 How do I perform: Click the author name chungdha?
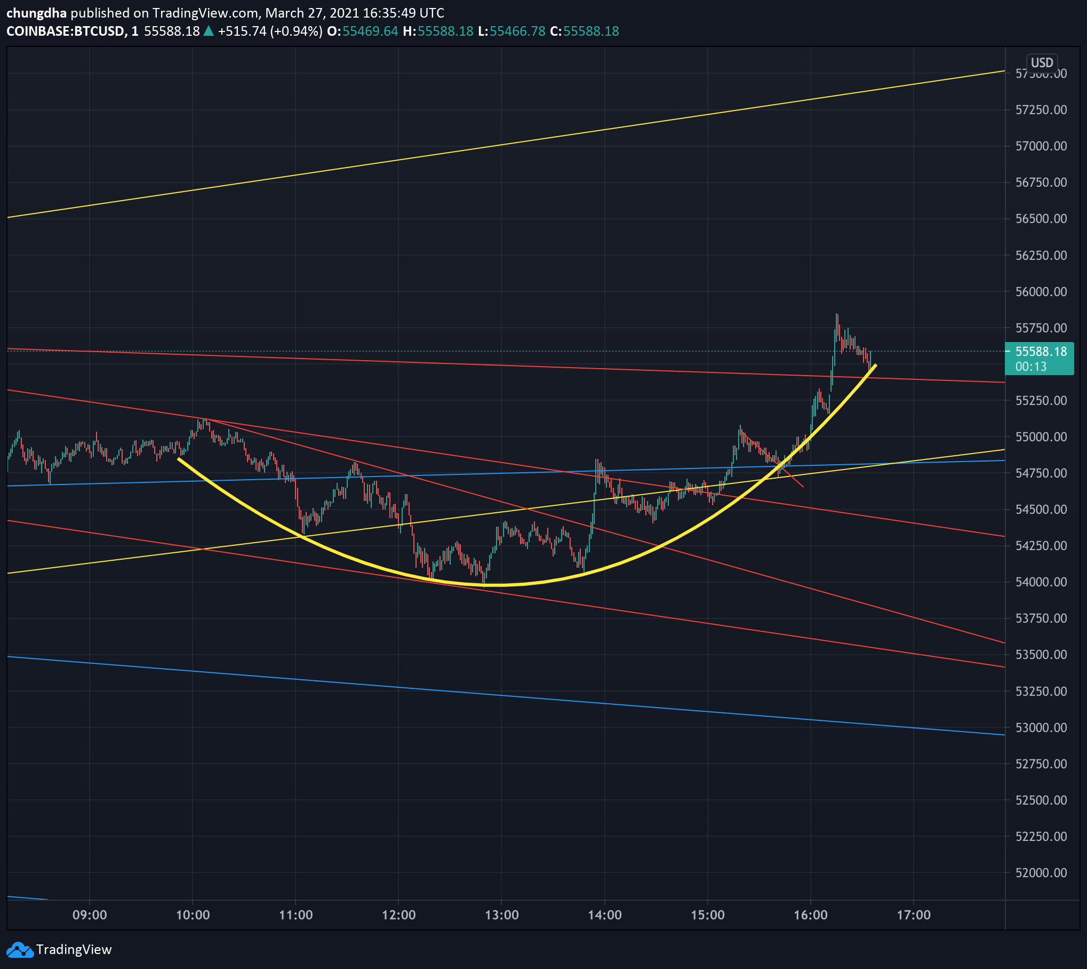[36, 13]
